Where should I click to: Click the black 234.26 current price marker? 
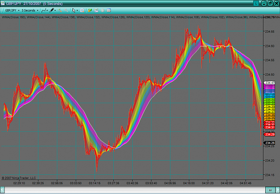pos(270,143)
